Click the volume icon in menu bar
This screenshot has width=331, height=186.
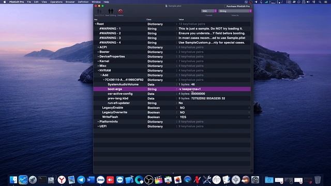coord(308,2)
